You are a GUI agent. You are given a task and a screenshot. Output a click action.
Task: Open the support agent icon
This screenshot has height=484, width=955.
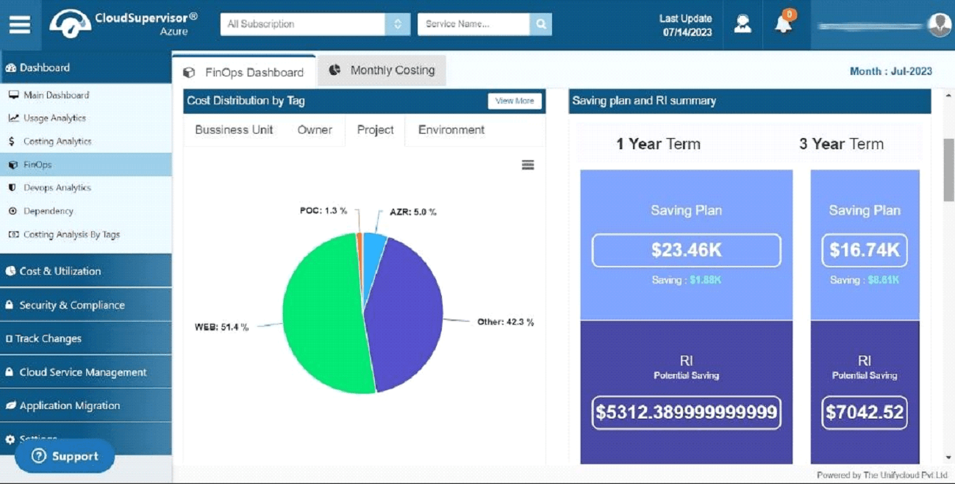click(743, 24)
